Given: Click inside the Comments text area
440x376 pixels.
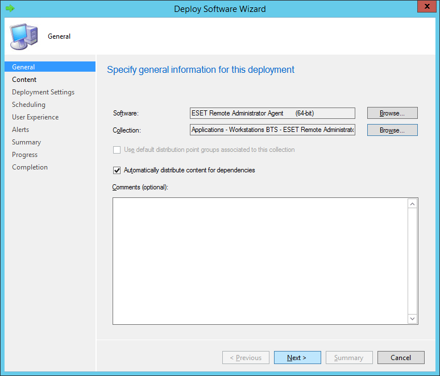Looking at the screenshot, I should pos(260,261).
